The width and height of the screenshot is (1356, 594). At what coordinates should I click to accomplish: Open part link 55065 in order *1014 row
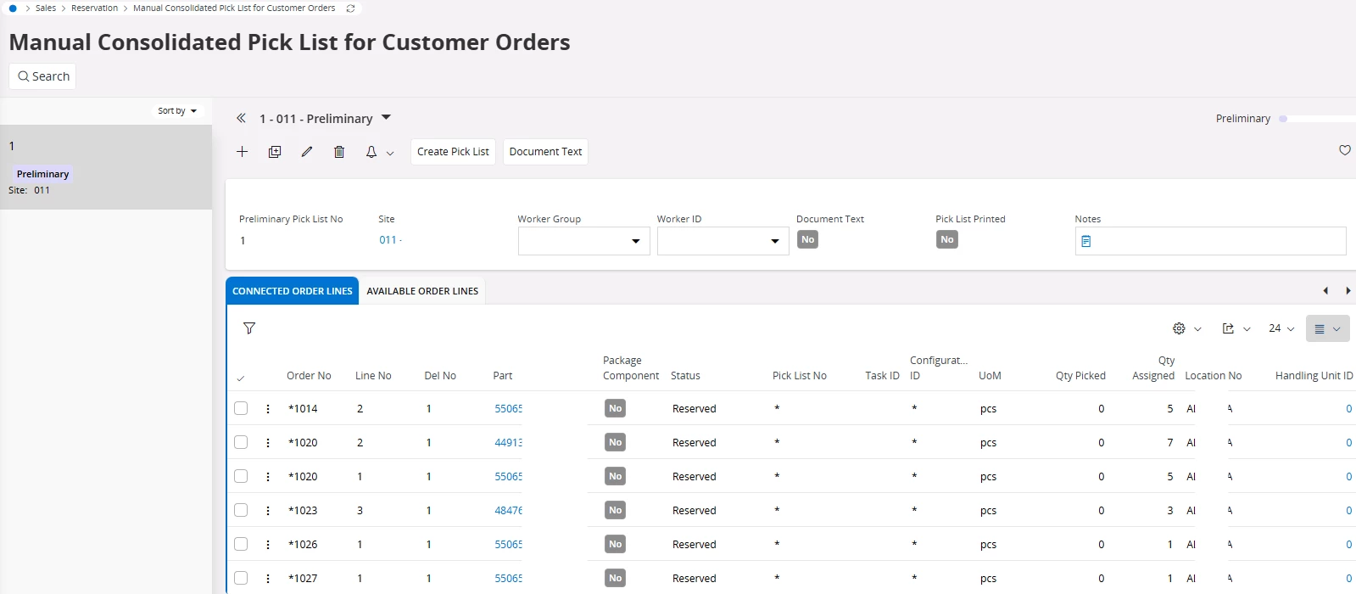(x=509, y=409)
